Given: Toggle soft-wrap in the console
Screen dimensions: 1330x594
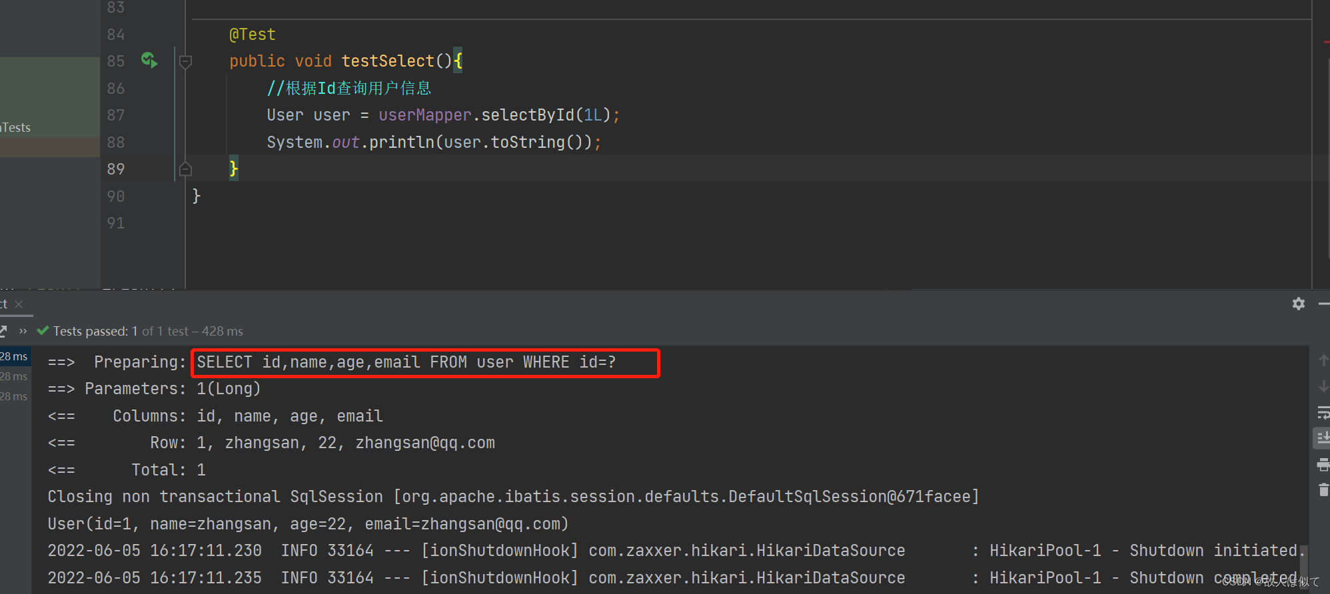Looking at the screenshot, I should coord(1323,413).
